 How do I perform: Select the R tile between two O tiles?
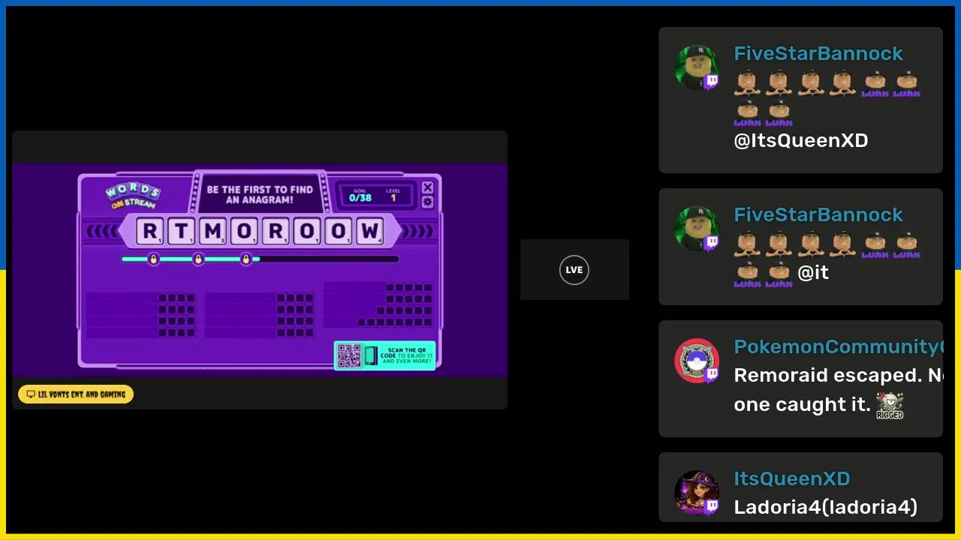(275, 232)
